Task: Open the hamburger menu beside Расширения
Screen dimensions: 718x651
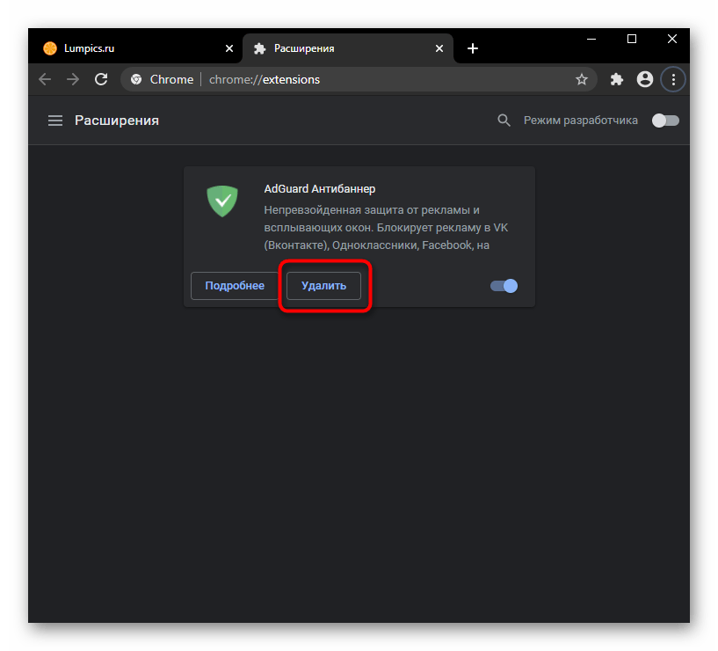Action: pyautogui.click(x=55, y=121)
